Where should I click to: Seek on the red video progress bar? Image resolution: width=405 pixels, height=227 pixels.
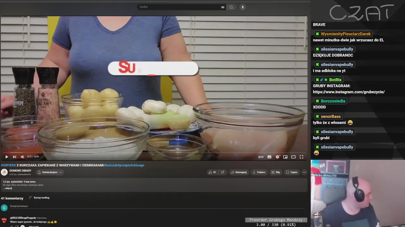coord(154,152)
